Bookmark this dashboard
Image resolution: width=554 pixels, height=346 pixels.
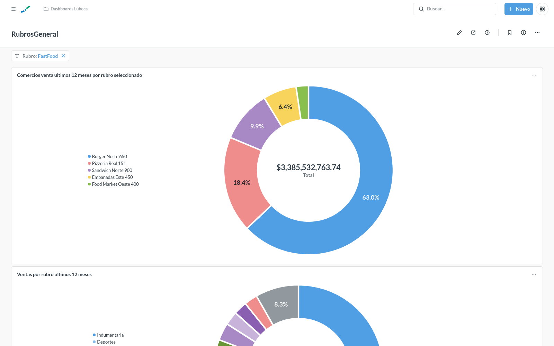(510, 33)
